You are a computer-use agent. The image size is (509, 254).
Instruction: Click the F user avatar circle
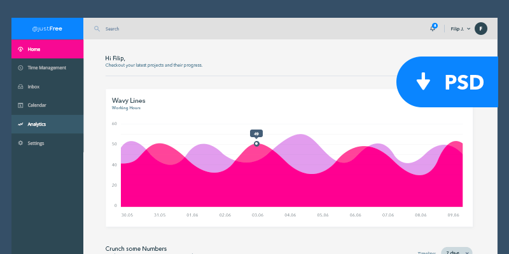[481, 29]
